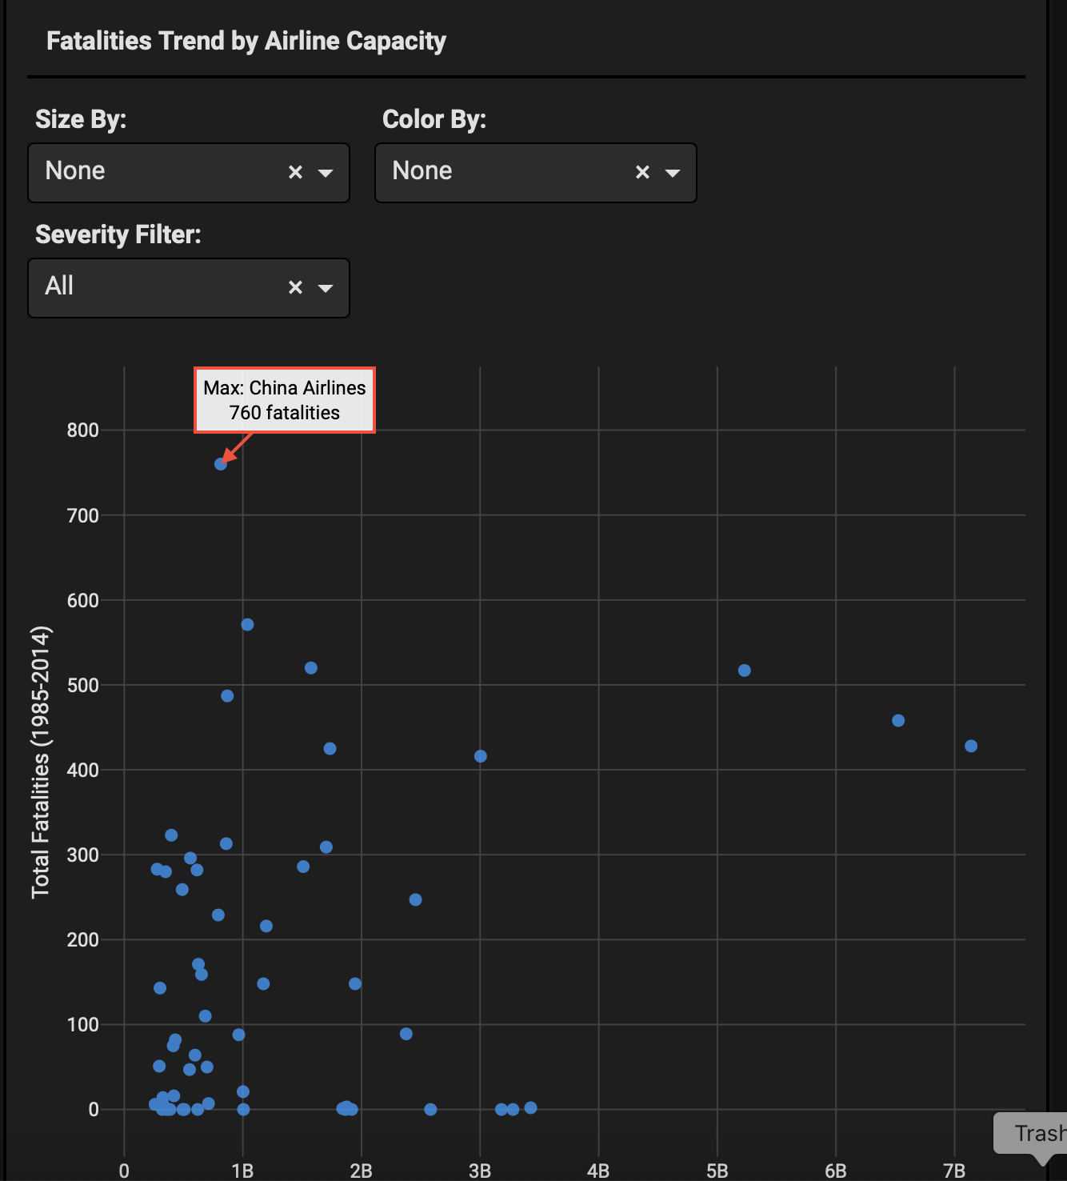Clear the Size By selection with the ×
This screenshot has height=1181, width=1067.
pyautogui.click(x=295, y=172)
